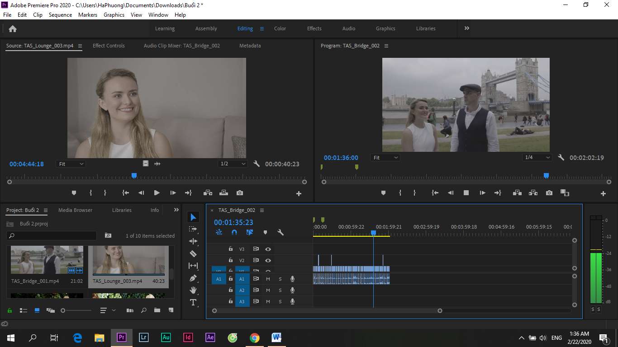Viewport: 618px width, 347px height.
Task: Add marker in the Source monitor
Action: (x=74, y=193)
